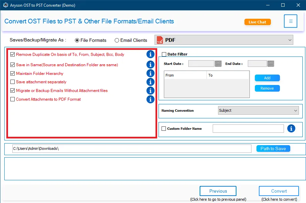This screenshot has width=306, height=203.
Task: Select the Email Clients radio button
Action: (117, 40)
